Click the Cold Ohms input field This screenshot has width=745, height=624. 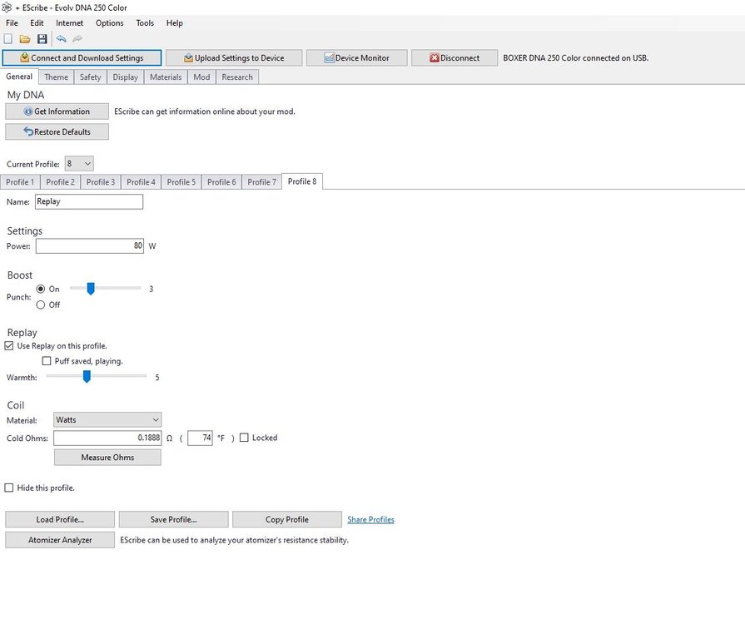107,438
